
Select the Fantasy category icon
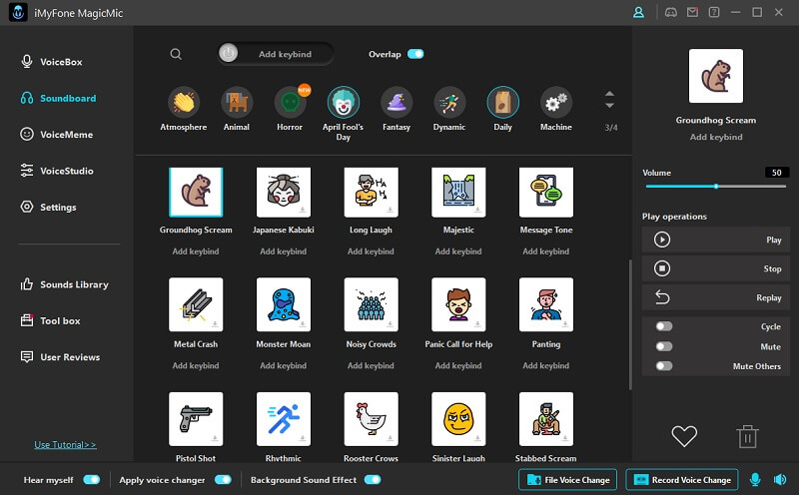[x=397, y=103]
